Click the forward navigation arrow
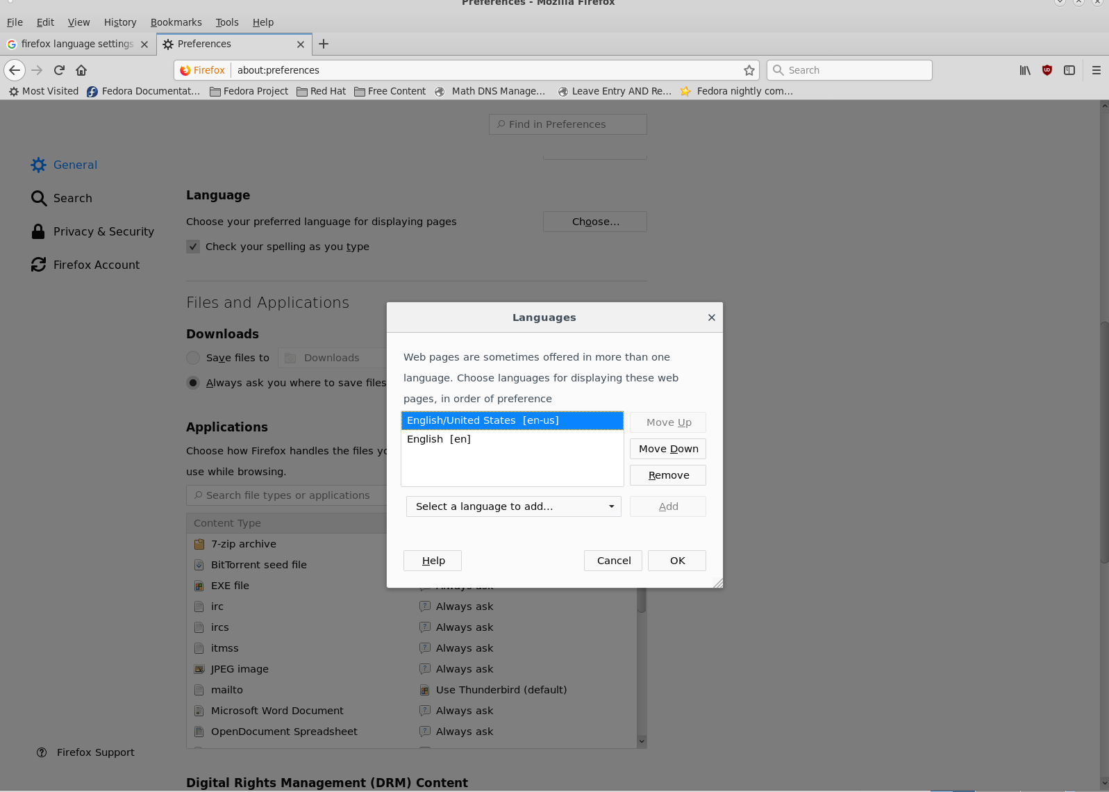The height and width of the screenshot is (792, 1109). 37,70
